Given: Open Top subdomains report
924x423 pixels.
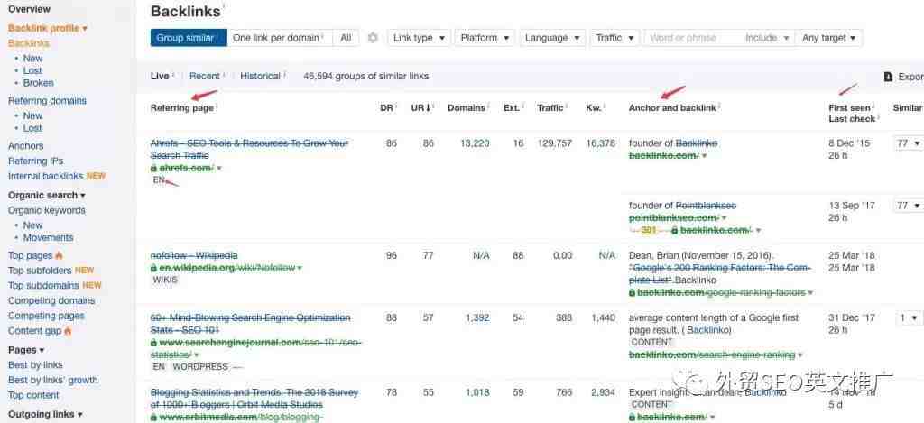Looking at the screenshot, I should 43,285.
